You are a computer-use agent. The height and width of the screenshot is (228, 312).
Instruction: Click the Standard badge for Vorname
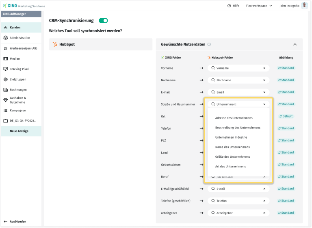[286, 68]
